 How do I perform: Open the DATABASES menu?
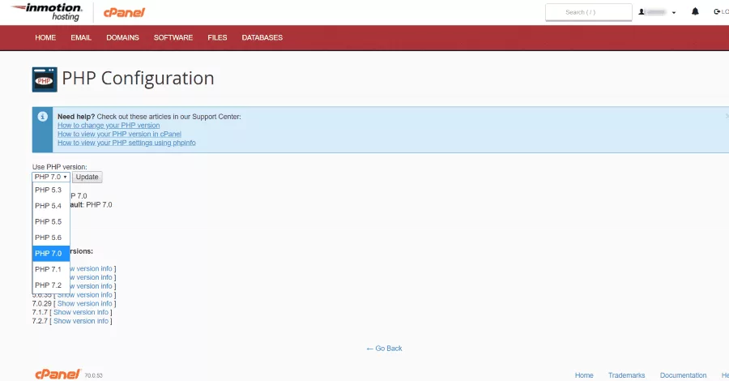coord(262,37)
